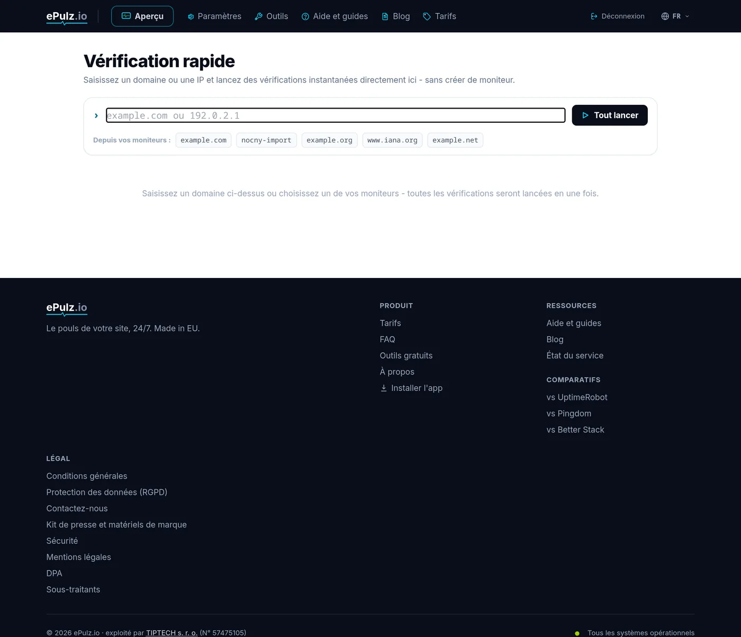The image size is (741, 637).
Task: Click the Contactez-nous link
Action: click(77, 508)
